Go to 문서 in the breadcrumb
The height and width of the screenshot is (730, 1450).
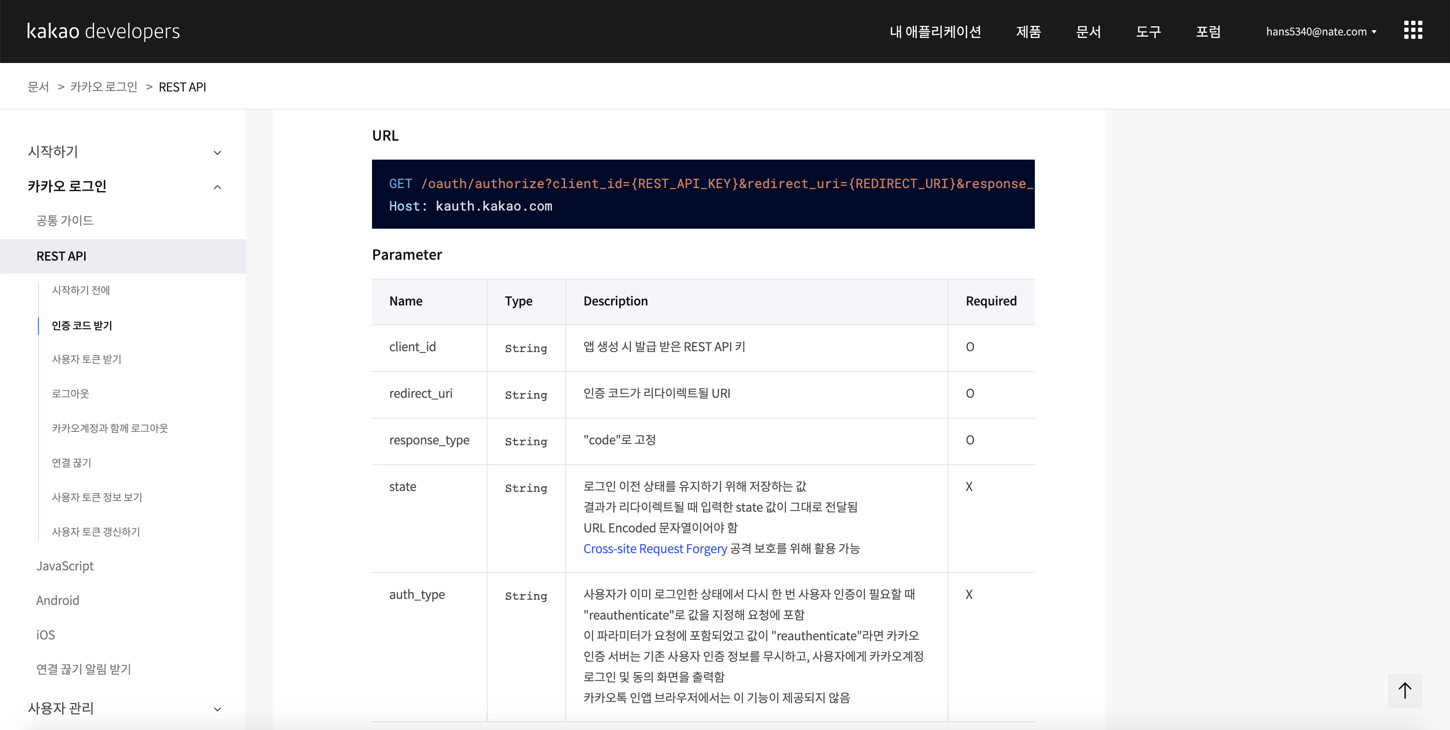38,87
